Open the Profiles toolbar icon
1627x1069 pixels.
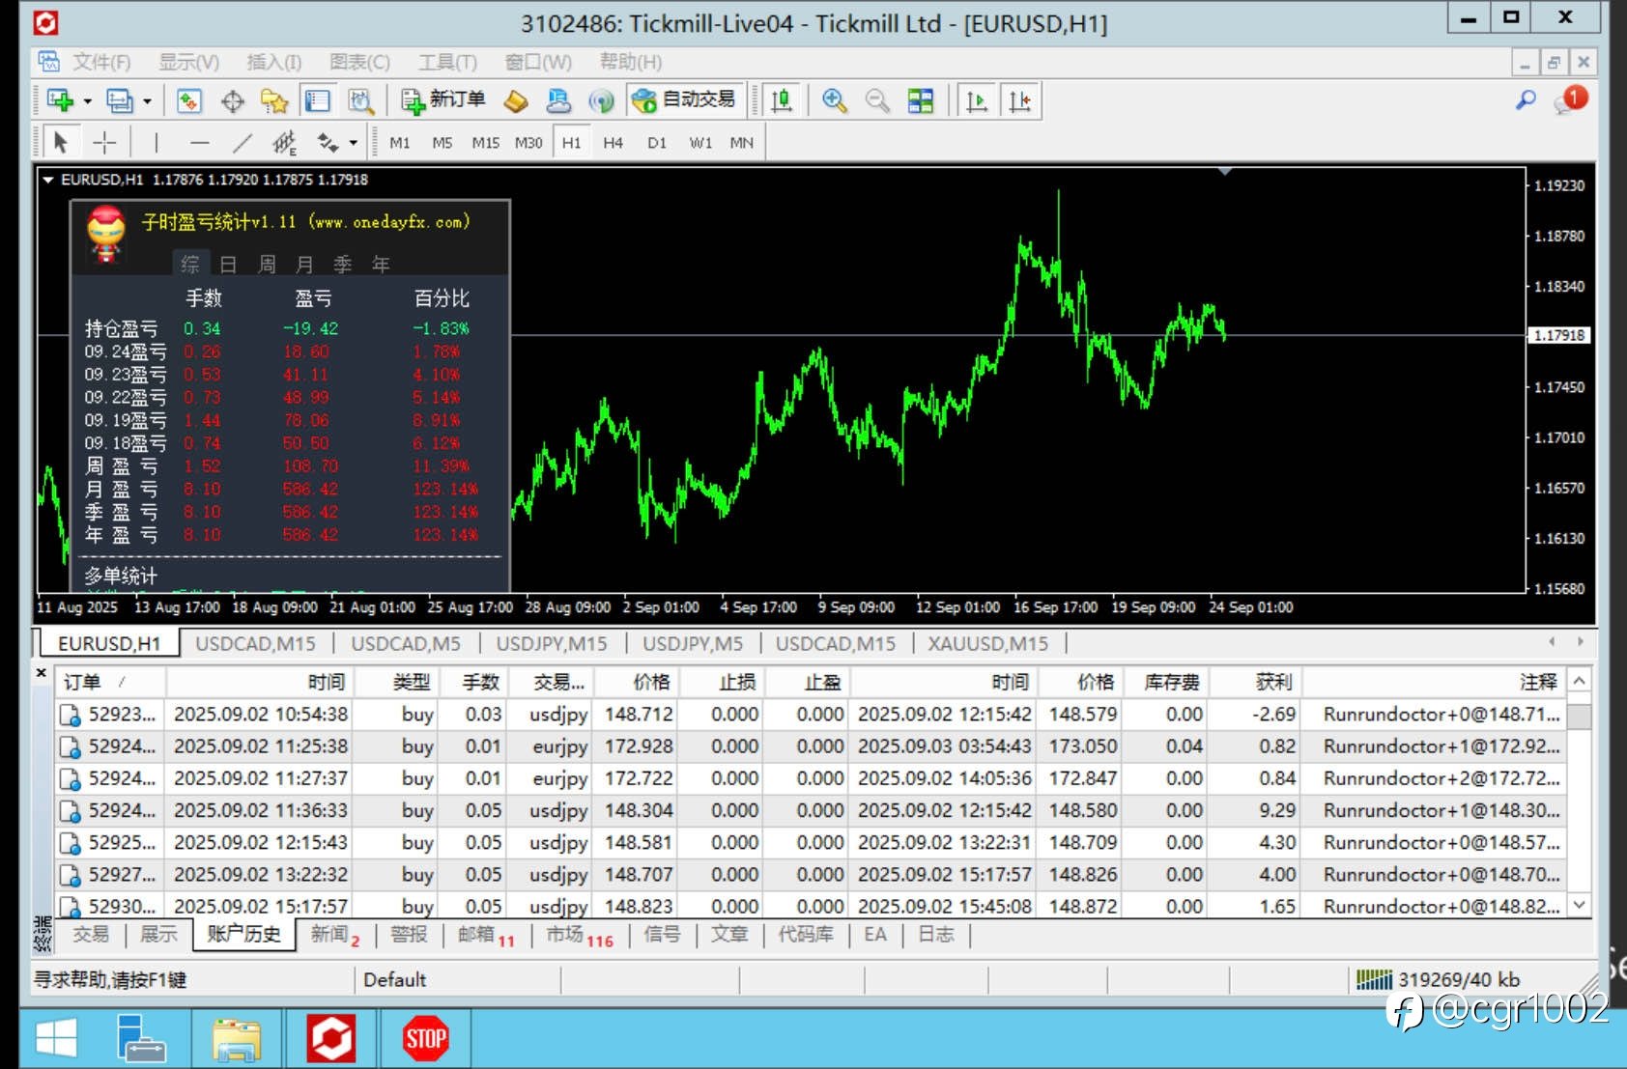pos(120,100)
